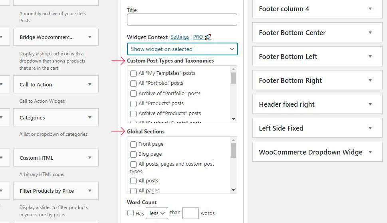Viewport: 387px width, 223px height.
Task: Tick the Blog page checkbox
Action: tap(133, 154)
